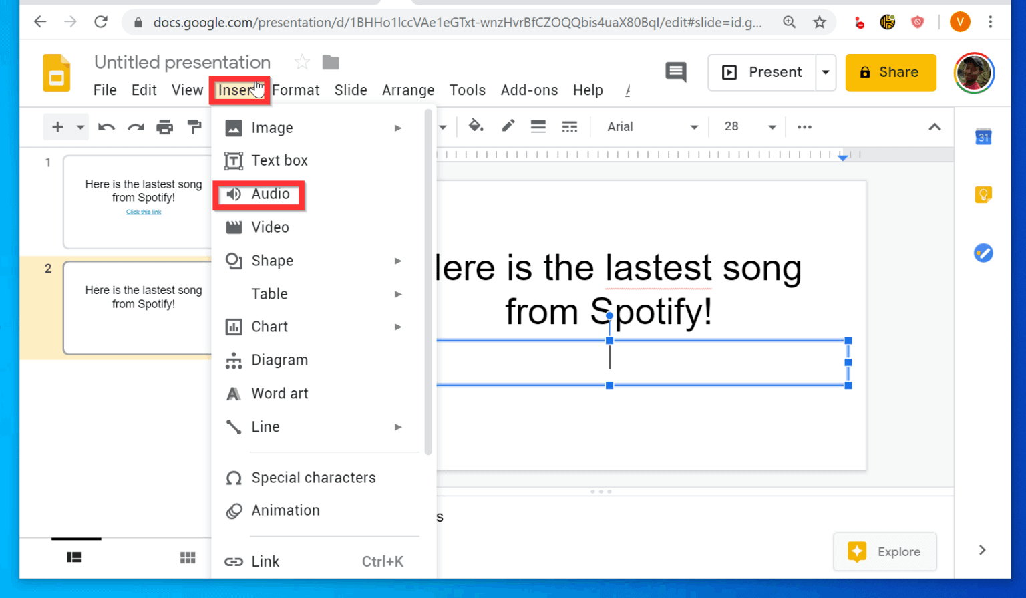The width and height of the screenshot is (1026, 598).
Task: Expand the Chart submenu
Action: (x=398, y=327)
